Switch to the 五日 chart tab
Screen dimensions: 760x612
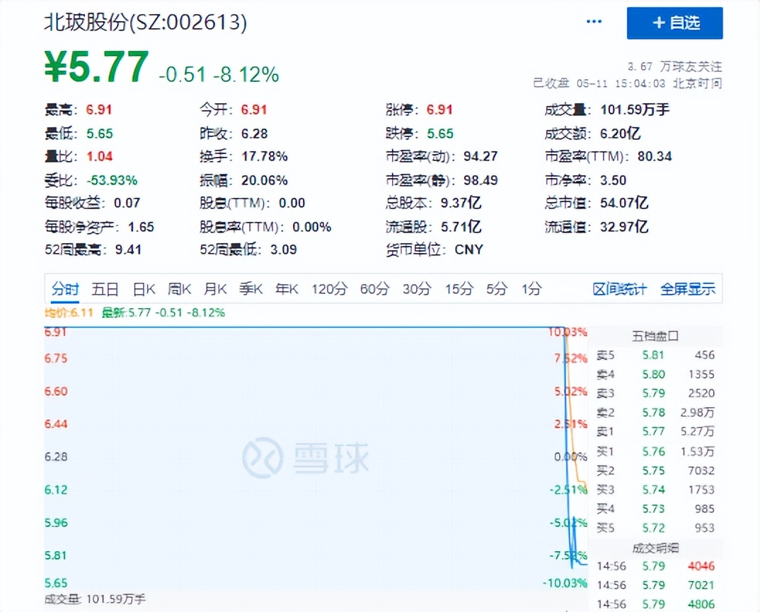click(105, 289)
